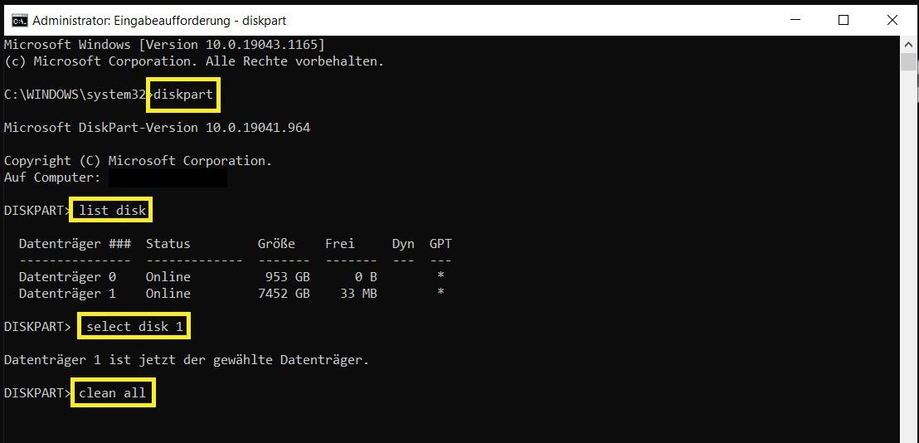
Task: Click the scrollbar up arrow
Action: click(x=909, y=42)
